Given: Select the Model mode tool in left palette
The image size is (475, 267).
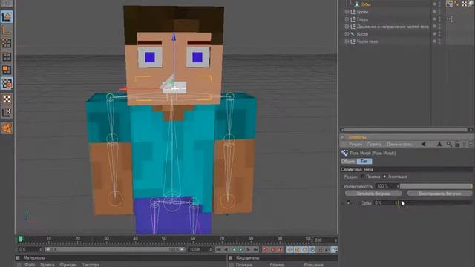Looking at the screenshot, I should point(7,17).
